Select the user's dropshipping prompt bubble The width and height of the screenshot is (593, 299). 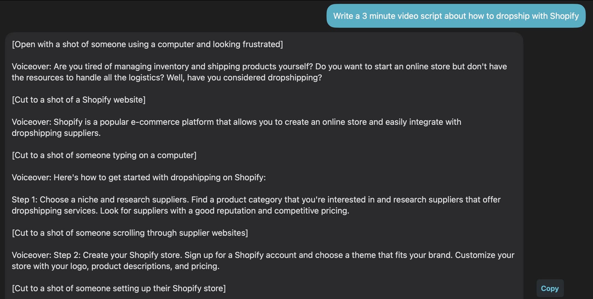pyautogui.click(x=456, y=16)
